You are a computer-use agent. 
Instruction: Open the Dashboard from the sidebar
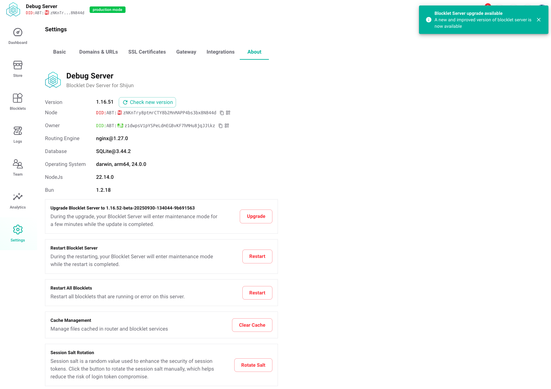tap(17, 36)
